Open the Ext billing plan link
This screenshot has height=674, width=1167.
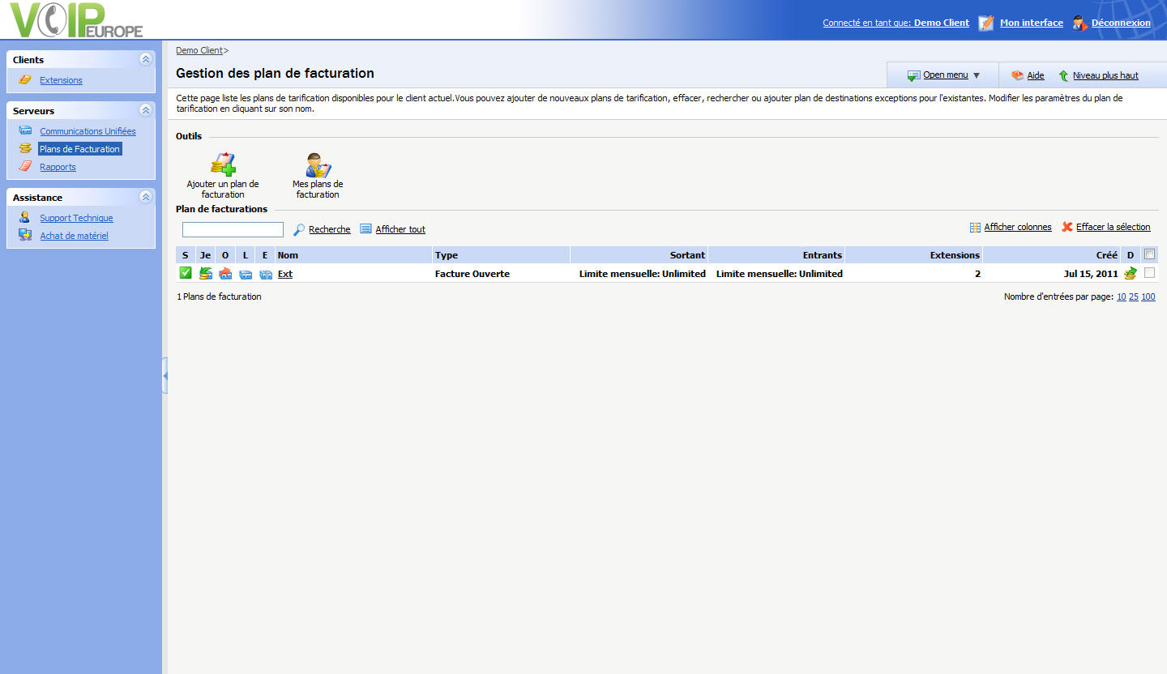(x=284, y=274)
